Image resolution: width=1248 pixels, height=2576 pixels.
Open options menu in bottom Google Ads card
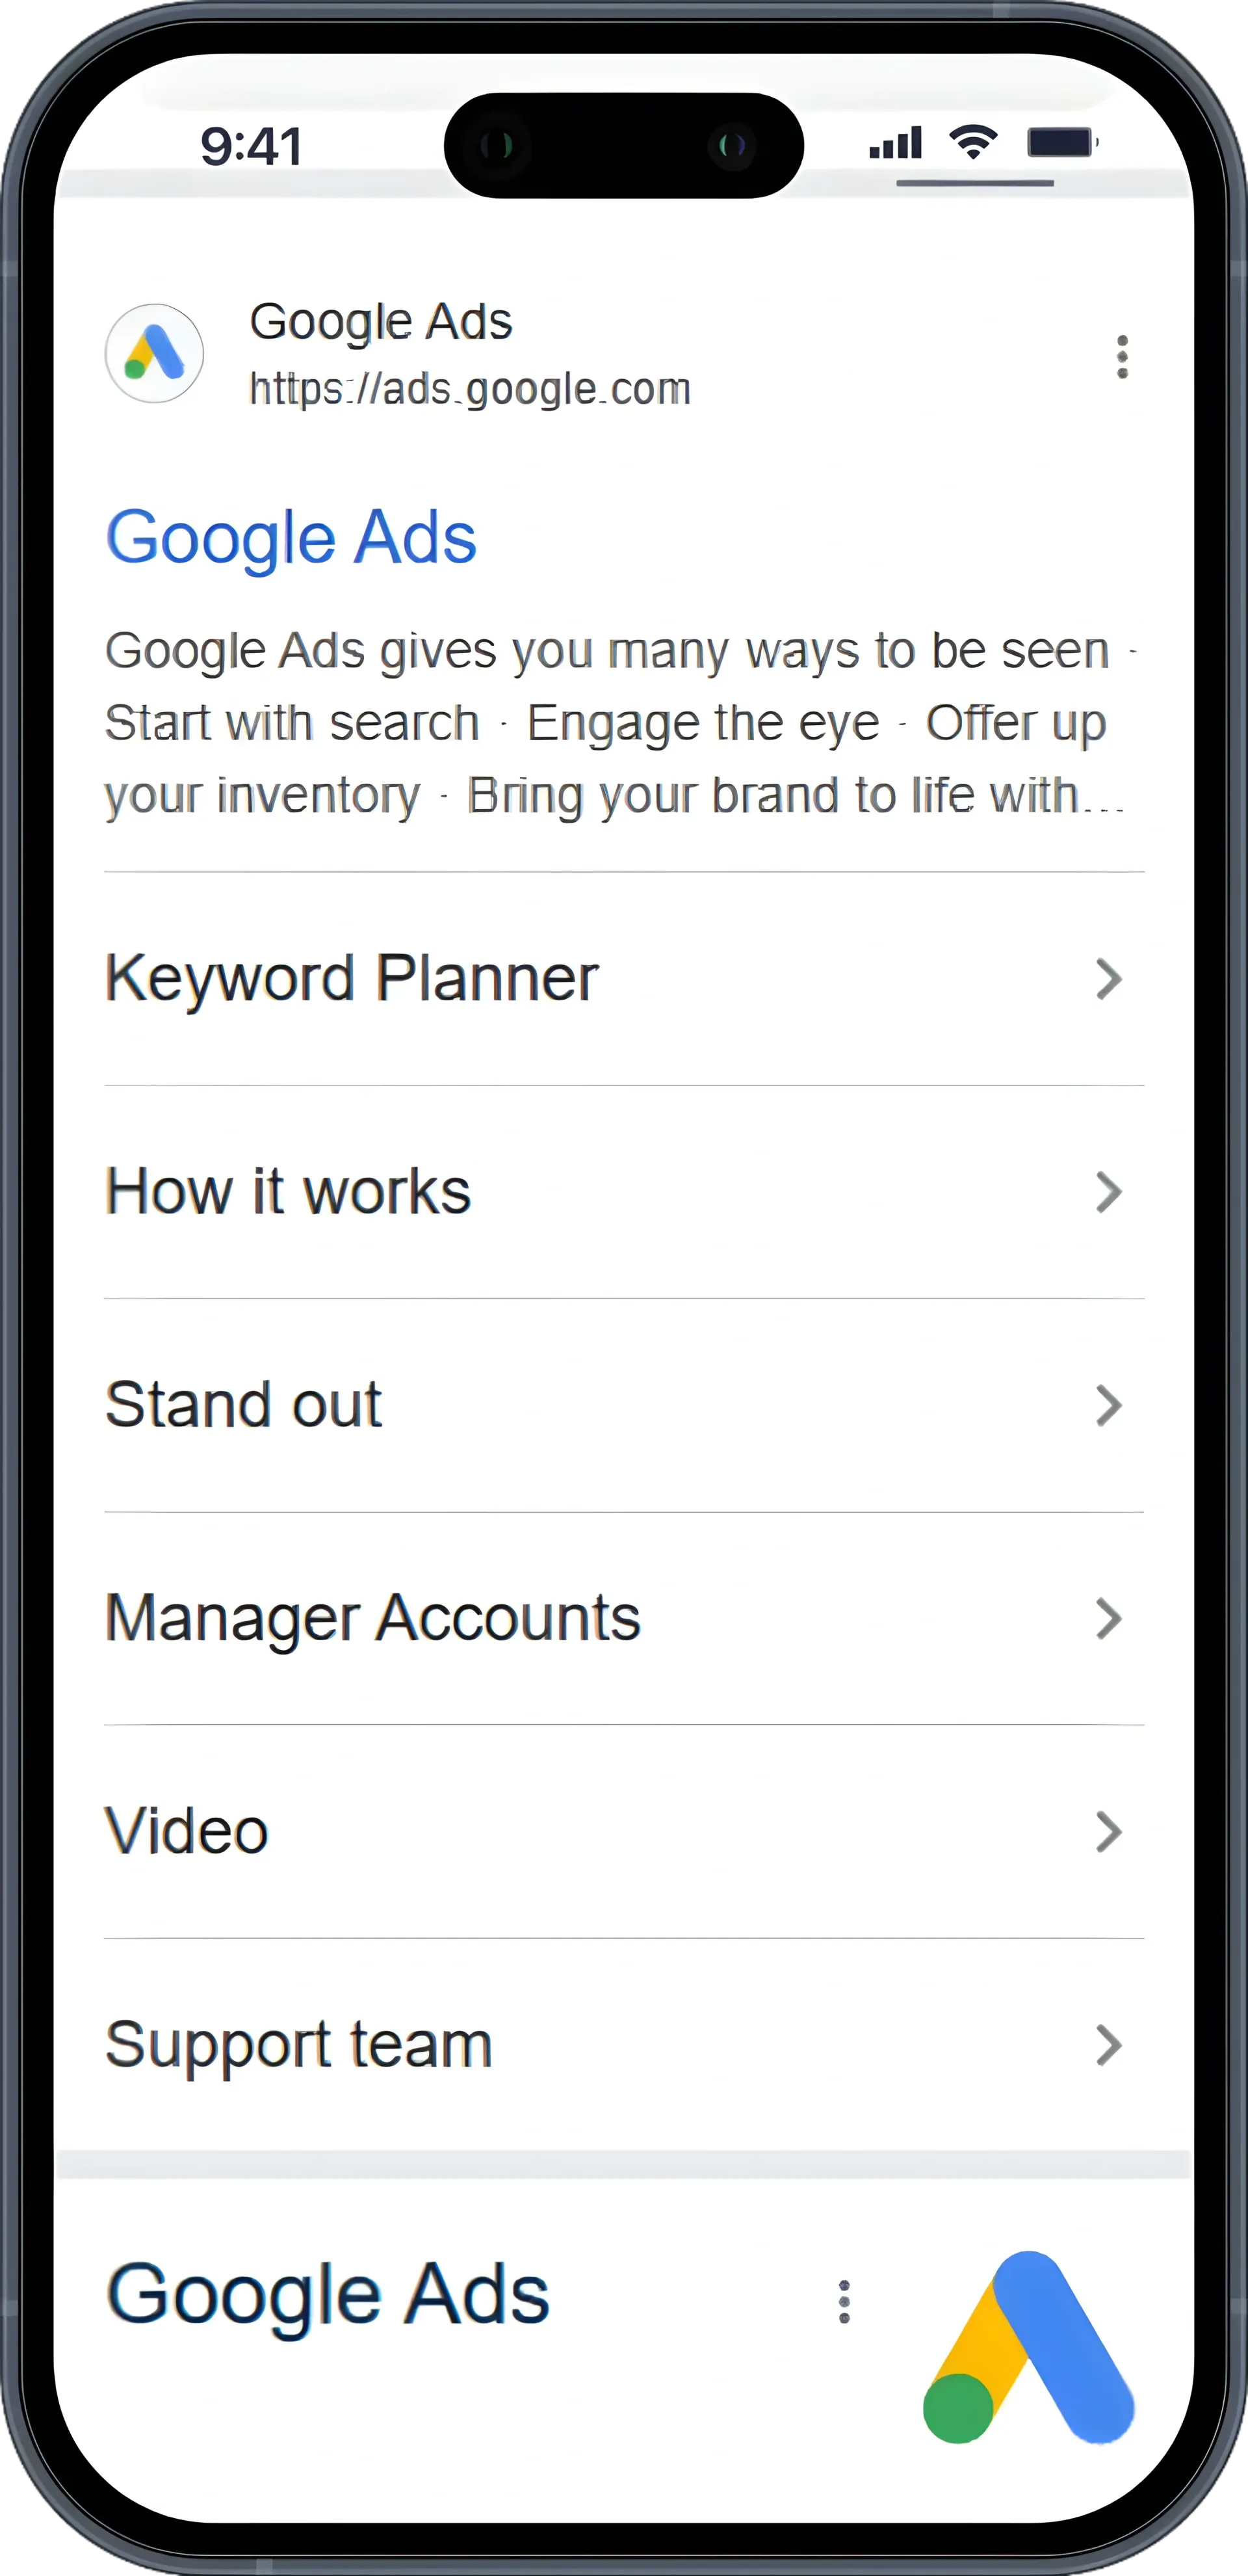[x=844, y=2301]
